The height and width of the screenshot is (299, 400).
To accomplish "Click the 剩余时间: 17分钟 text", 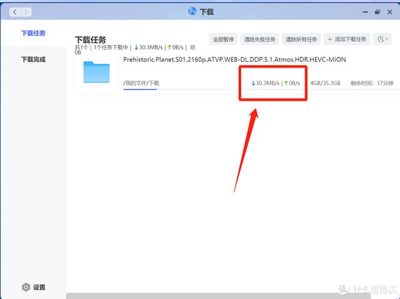I will tap(372, 83).
